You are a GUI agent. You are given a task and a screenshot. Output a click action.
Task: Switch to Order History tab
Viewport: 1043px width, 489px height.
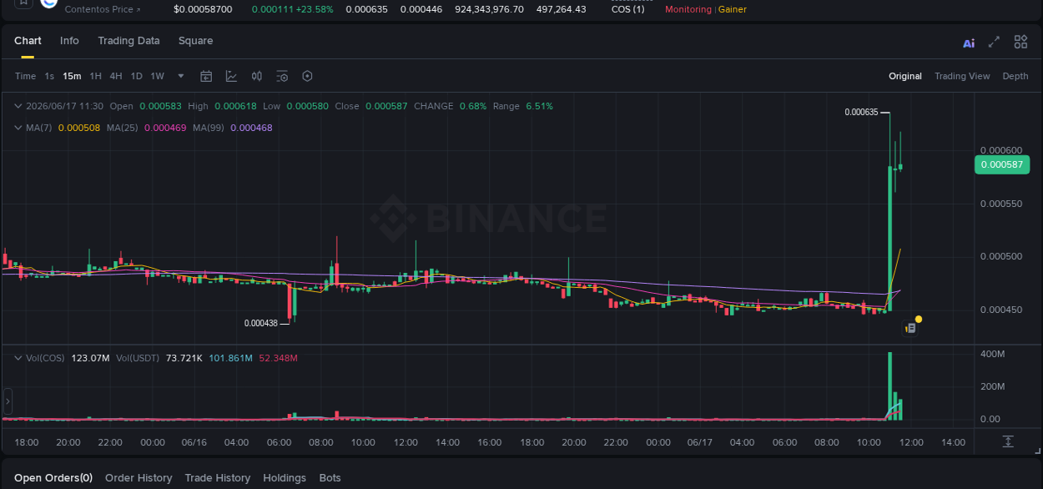pyautogui.click(x=139, y=478)
